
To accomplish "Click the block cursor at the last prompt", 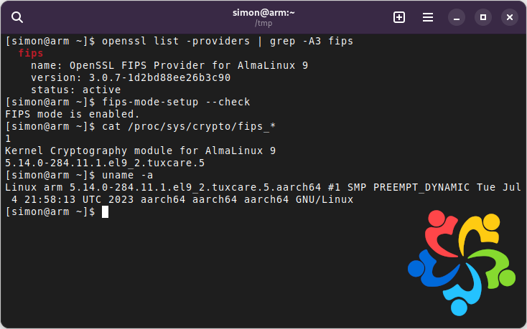I will (105, 211).
